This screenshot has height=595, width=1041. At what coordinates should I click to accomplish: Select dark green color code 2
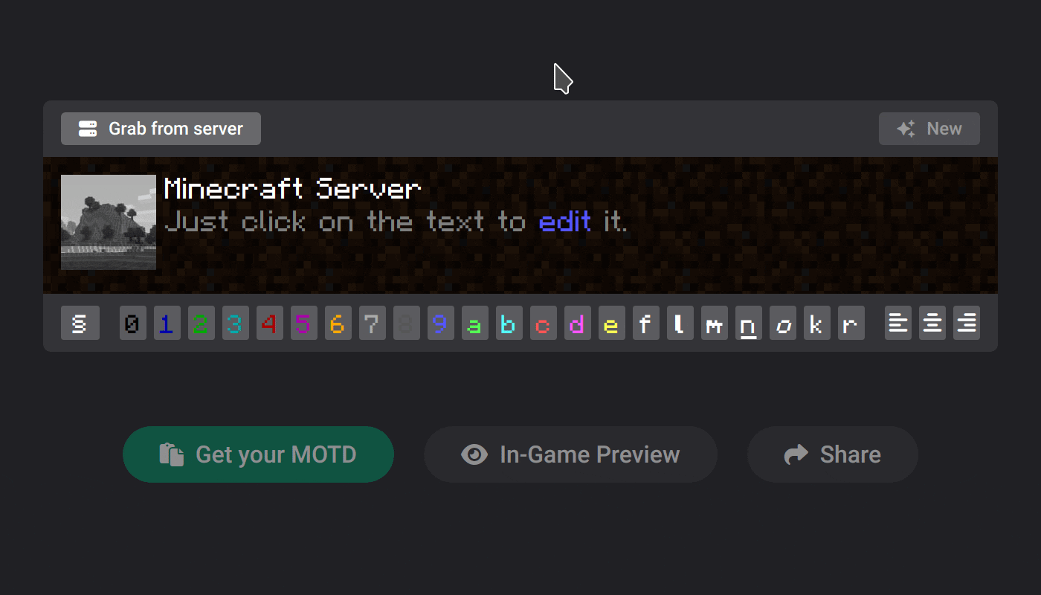(x=202, y=324)
